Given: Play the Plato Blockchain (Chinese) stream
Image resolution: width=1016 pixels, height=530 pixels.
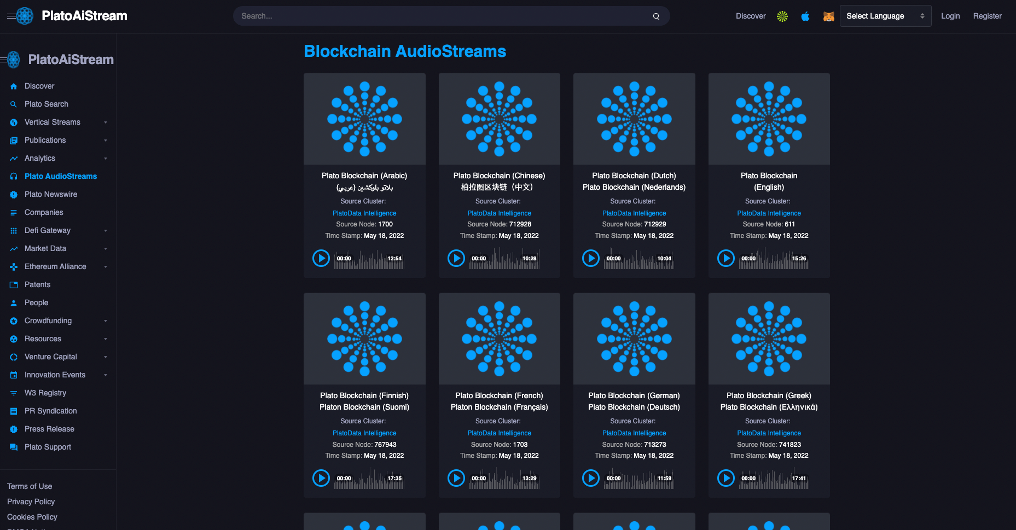Looking at the screenshot, I should click(456, 258).
